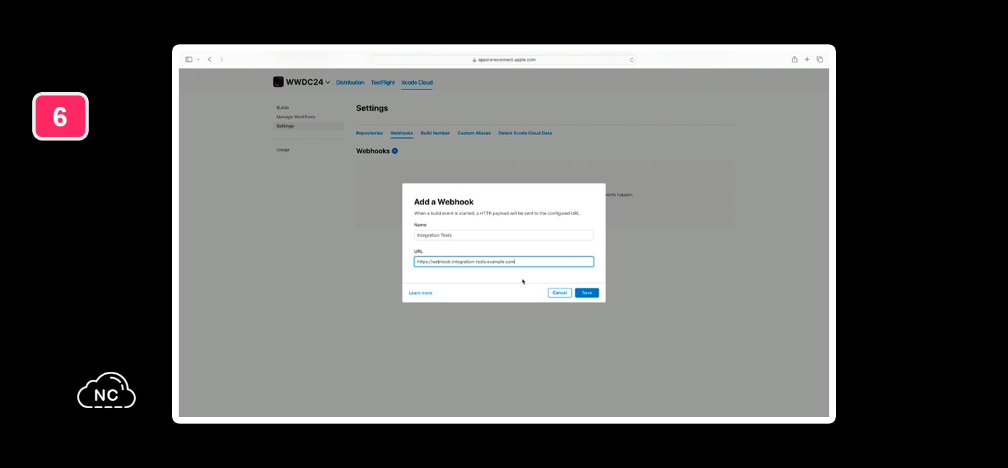Show the tab overview icon

click(820, 59)
